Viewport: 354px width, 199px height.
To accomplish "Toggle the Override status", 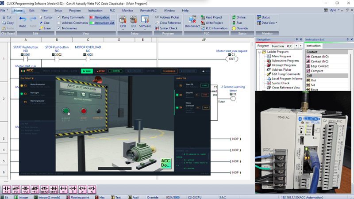I will click(240, 28).
